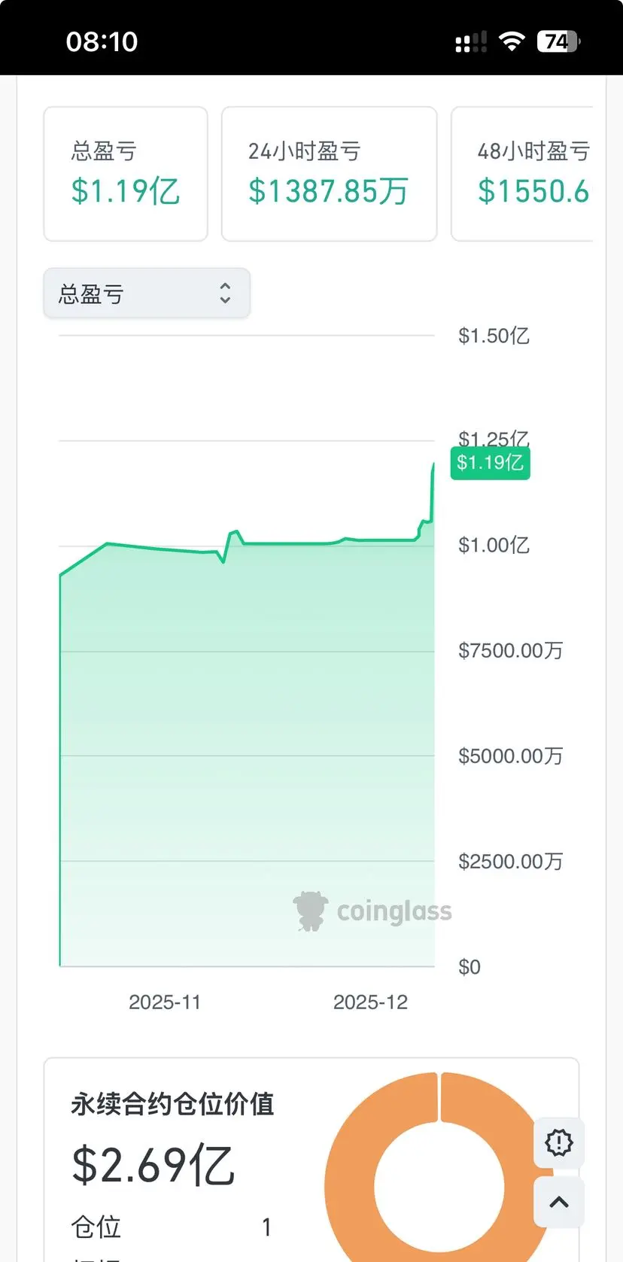Viewport: 623px width, 1262px height.
Task: Tap the coinglass watermark logo
Action: [x=372, y=911]
